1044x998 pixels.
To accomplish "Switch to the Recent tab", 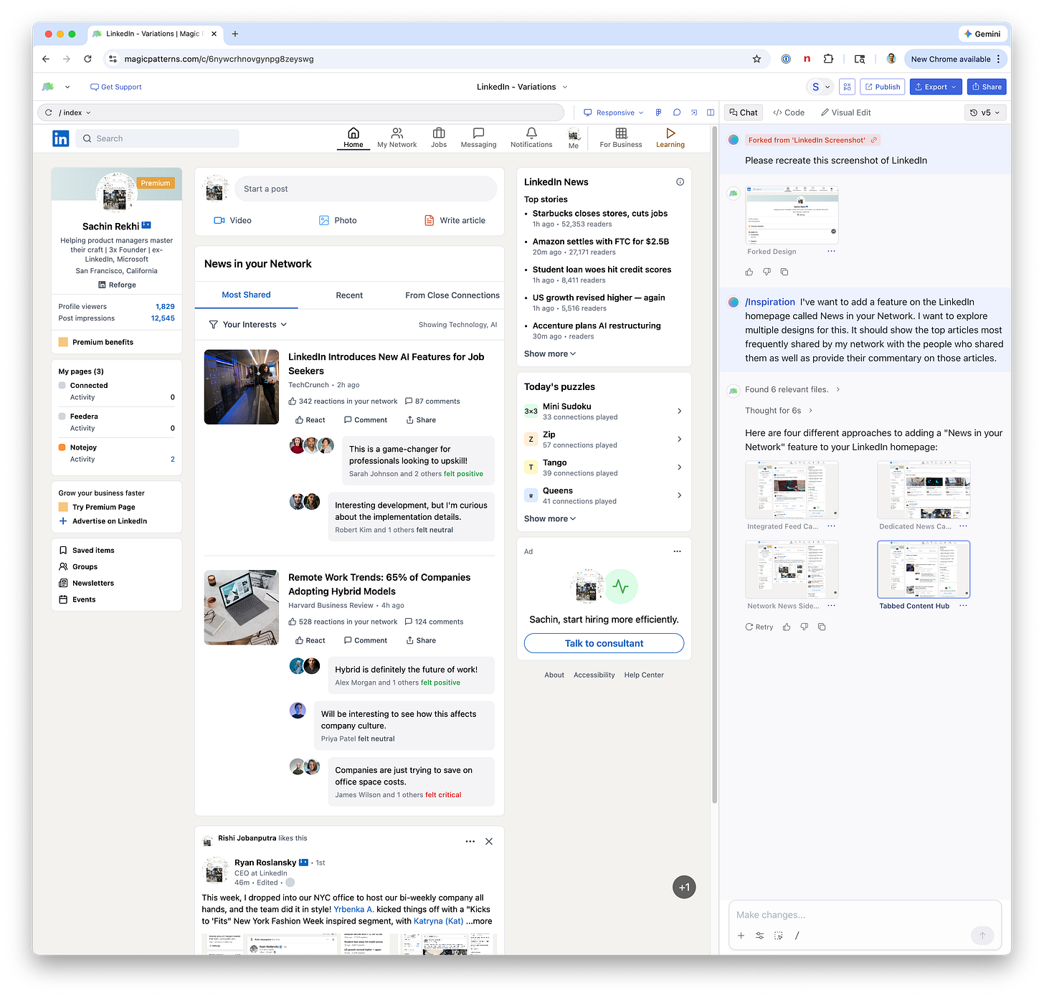I will pos(349,295).
